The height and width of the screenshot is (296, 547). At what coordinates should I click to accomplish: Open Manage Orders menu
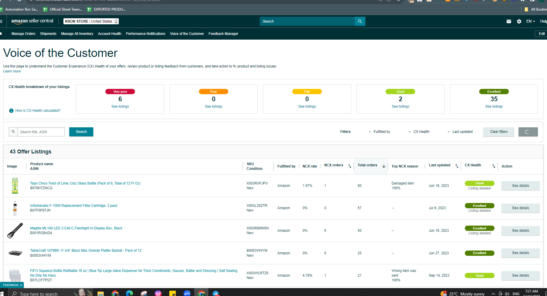click(23, 34)
